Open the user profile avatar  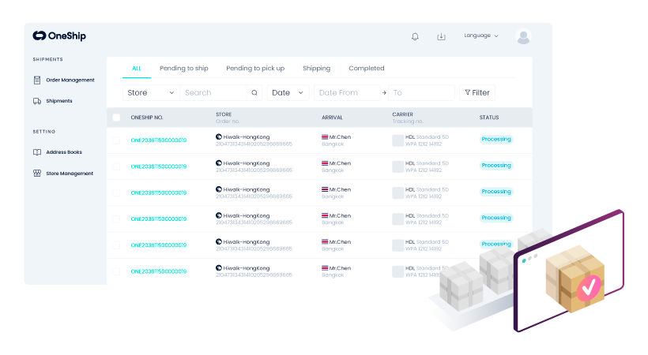click(522, 36)
